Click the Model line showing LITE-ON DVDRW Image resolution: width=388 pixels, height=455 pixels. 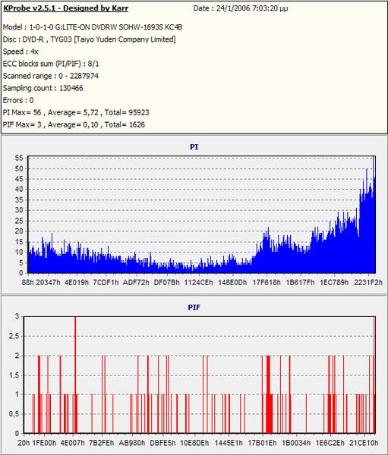click(93, 27)
